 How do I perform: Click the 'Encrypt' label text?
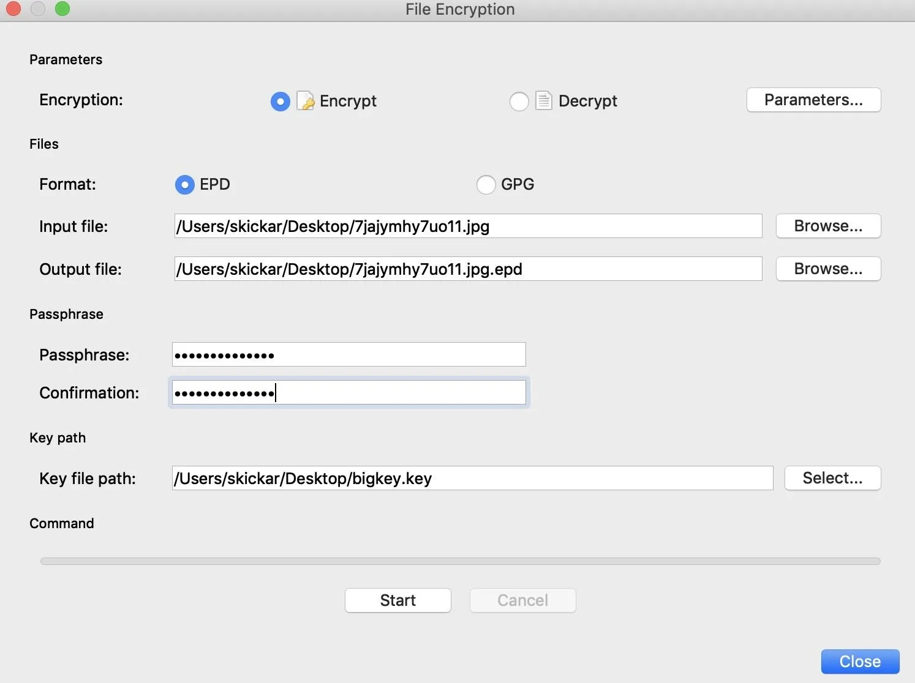348,101
